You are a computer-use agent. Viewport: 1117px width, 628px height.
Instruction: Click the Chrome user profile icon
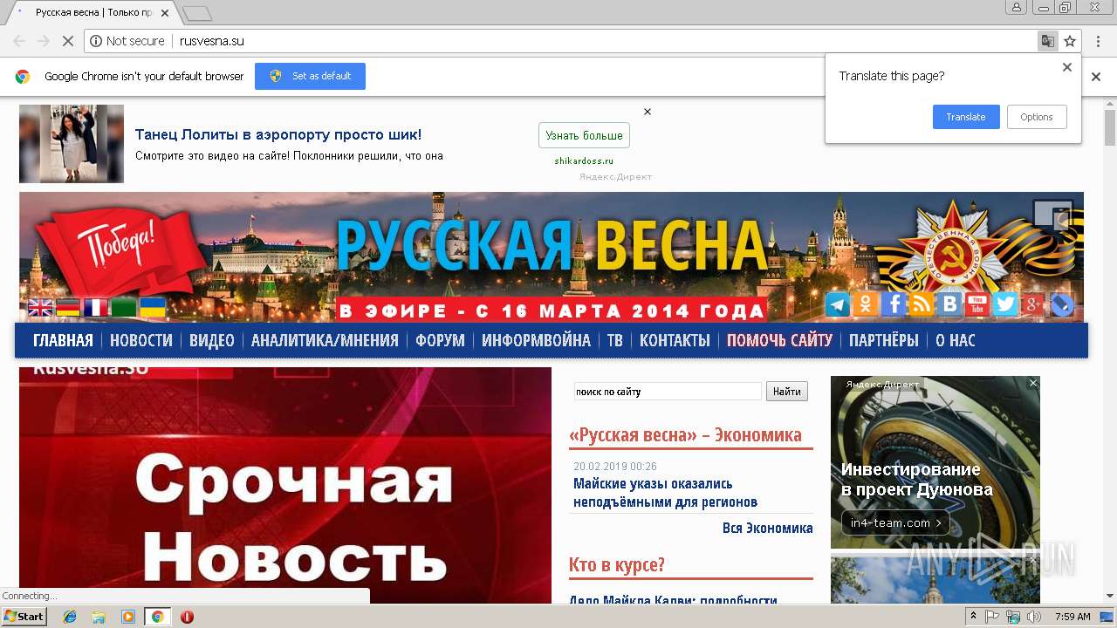1017,7
